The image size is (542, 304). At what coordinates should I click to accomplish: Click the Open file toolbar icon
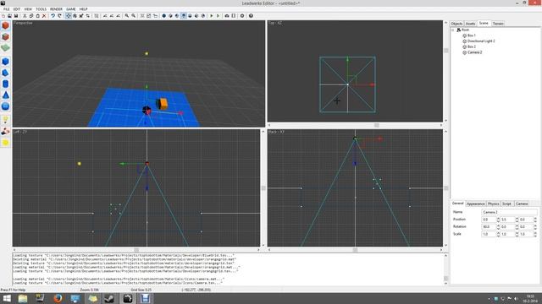coord(9,16)
